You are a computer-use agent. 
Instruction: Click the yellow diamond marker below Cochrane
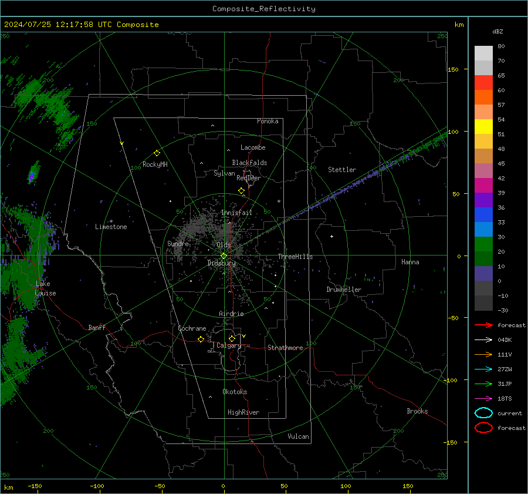(201, 340)
